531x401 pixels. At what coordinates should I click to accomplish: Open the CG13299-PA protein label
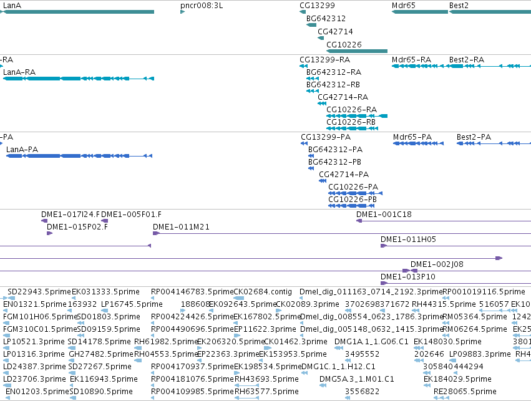pos(326,137)
